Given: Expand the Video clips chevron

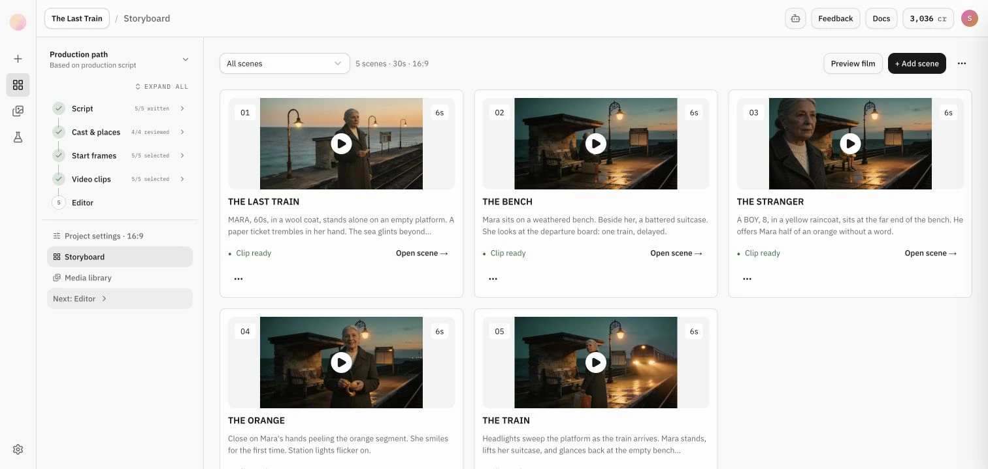Looking at the screenshot, I should click(x=182, y=179).
